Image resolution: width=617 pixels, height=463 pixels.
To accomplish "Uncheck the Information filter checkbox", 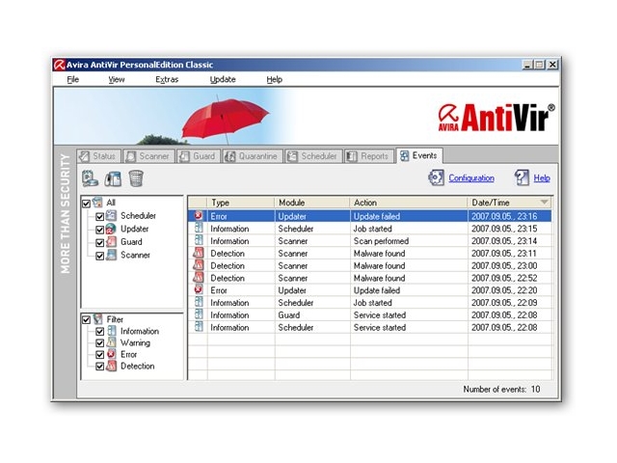I will click(99, 332).
